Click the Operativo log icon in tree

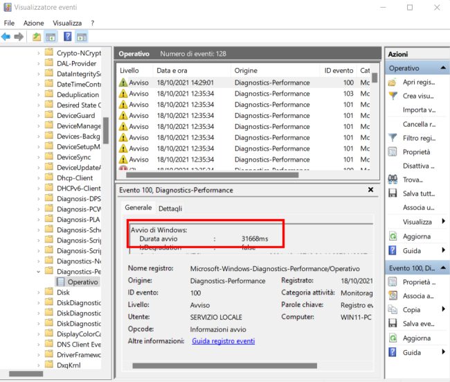point(60,281)
